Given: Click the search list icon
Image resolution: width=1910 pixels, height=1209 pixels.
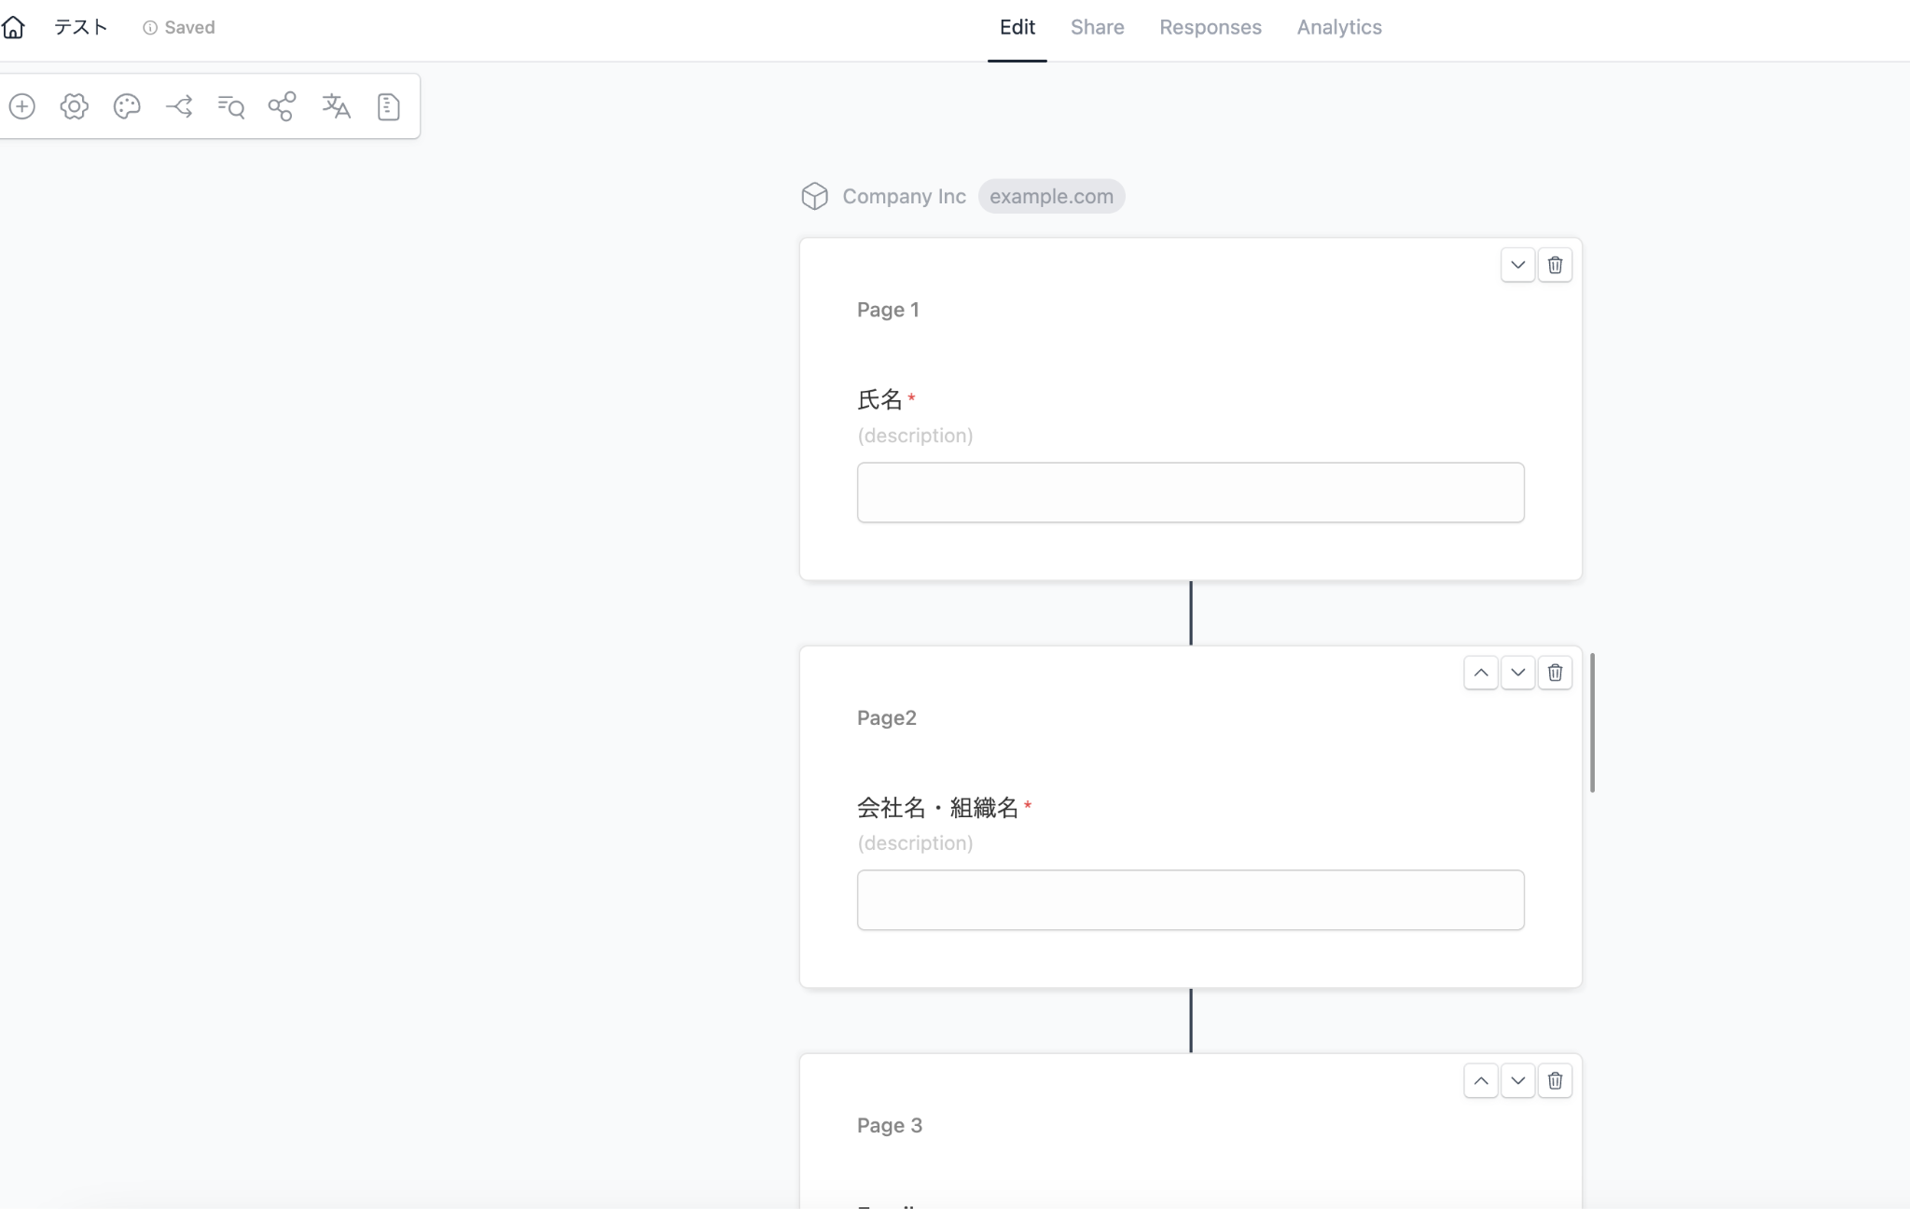Looking at the screenshot, I should 230,106.
